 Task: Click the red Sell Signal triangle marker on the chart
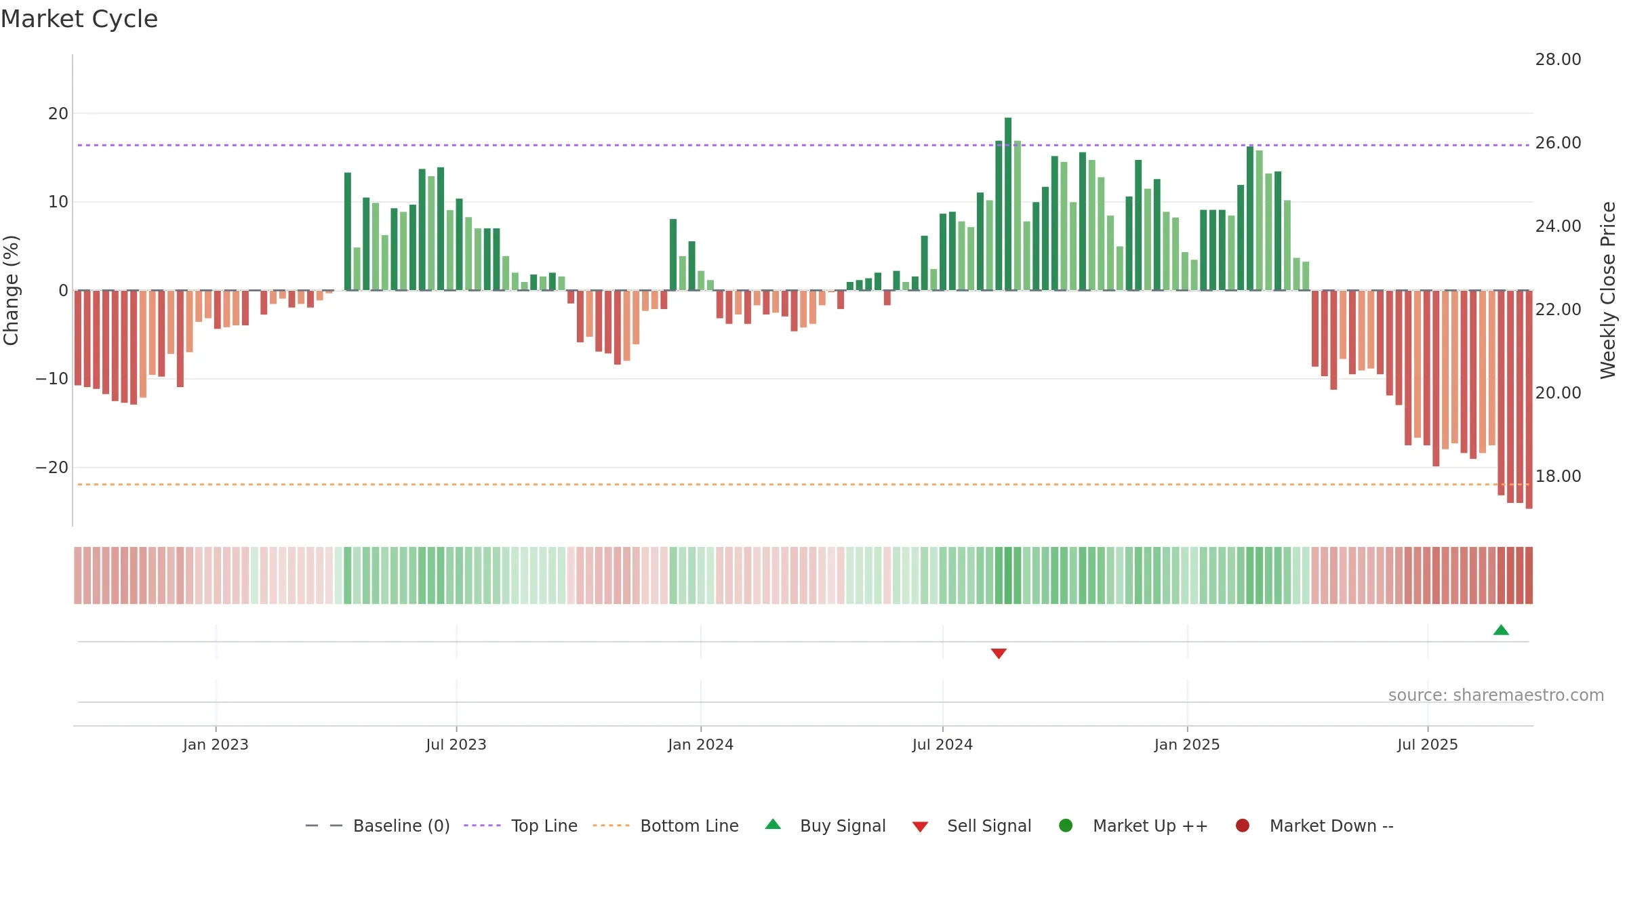[999, 653]
